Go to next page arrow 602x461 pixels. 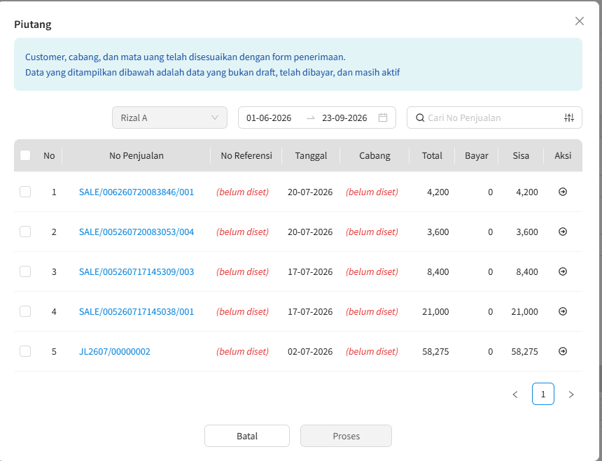point(571,395)
